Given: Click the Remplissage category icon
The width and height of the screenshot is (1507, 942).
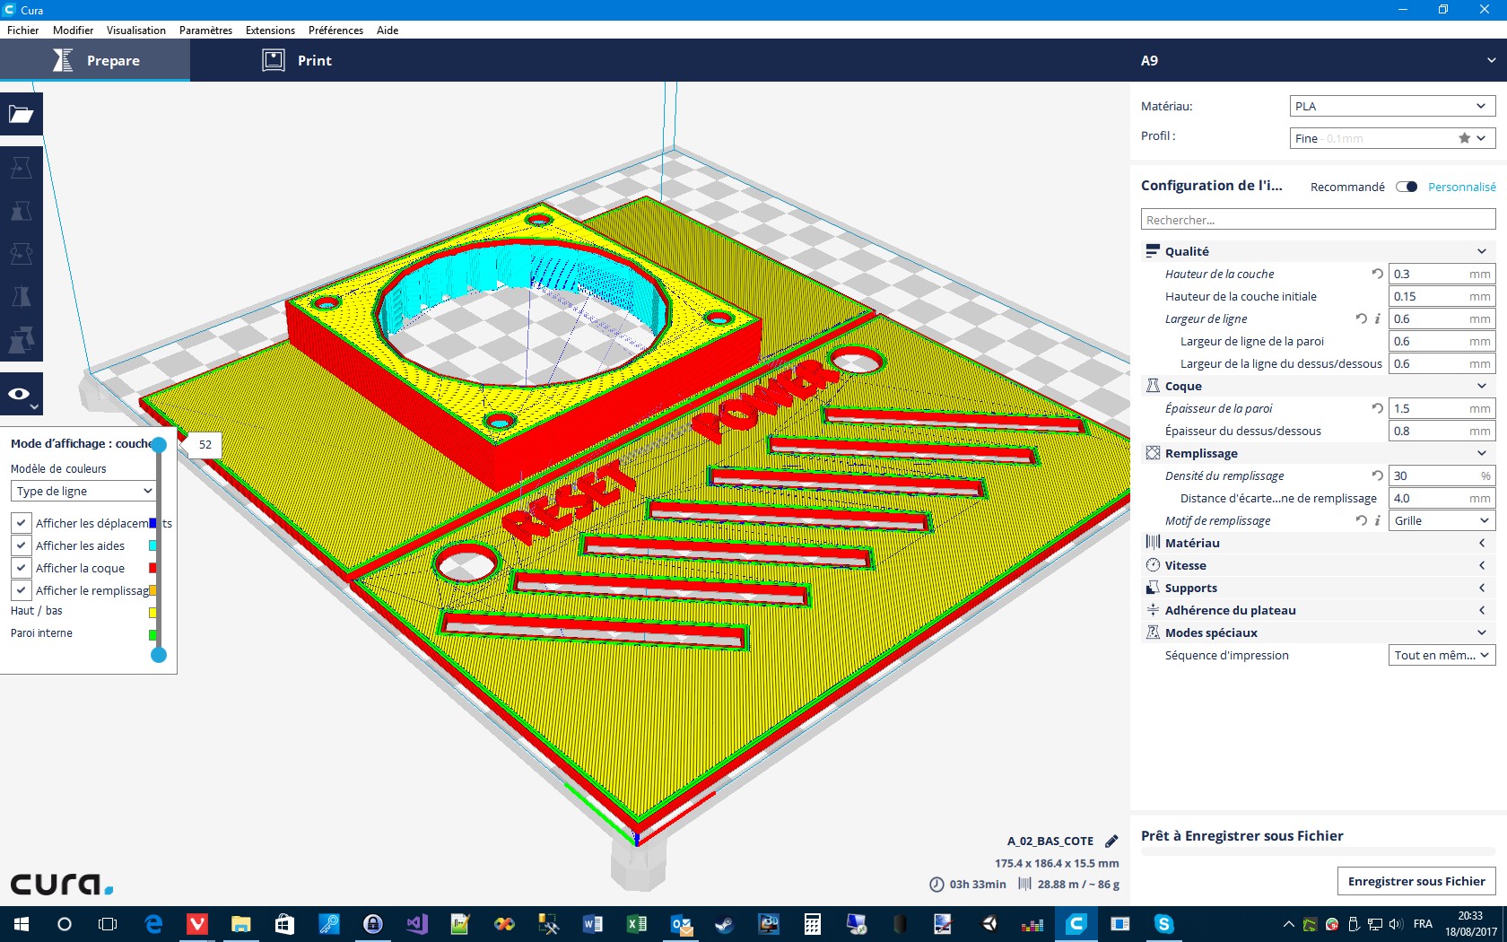Looking at the screenshot, I should tap(1153, 453).
